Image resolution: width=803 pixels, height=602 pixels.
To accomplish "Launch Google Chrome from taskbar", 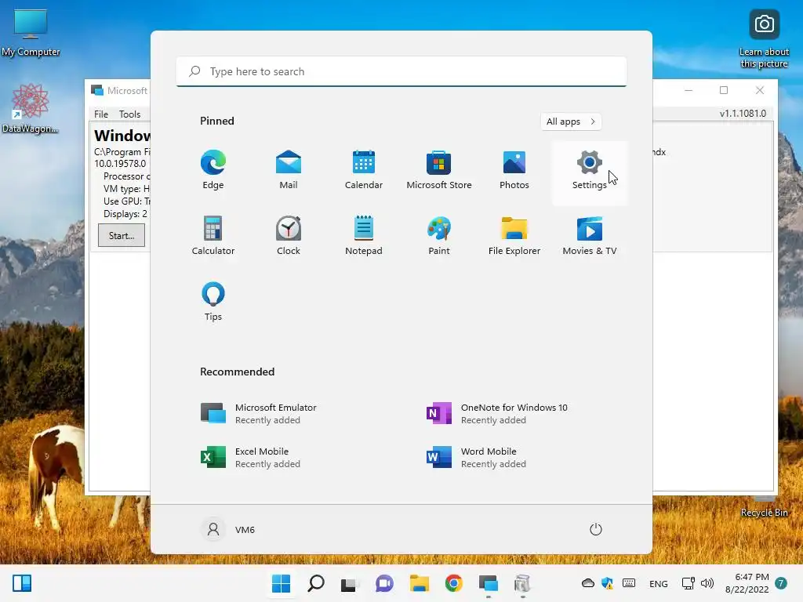I will (454, 583).
